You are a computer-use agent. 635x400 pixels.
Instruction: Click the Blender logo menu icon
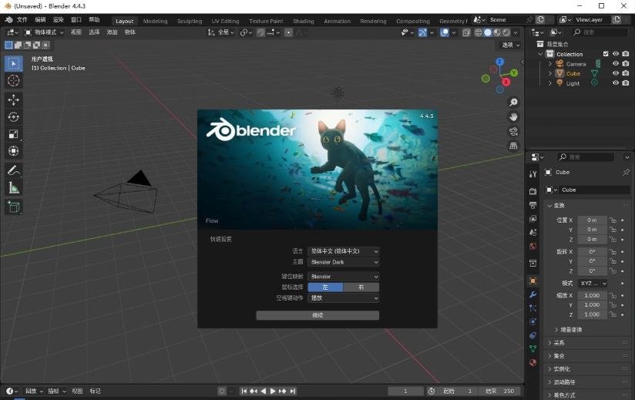(x=8, y=19)
